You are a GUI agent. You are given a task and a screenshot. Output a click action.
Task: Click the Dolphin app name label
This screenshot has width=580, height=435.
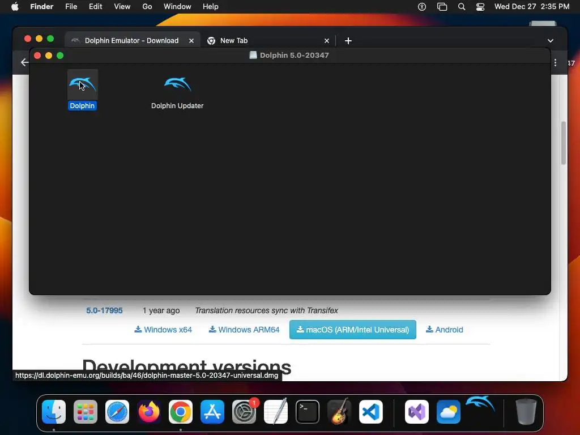click(x=82, y=106)
